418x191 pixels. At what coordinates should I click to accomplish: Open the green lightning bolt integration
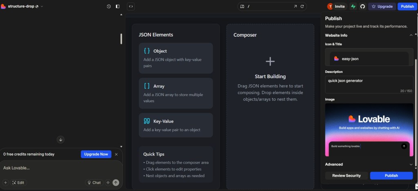click(353, 7)
